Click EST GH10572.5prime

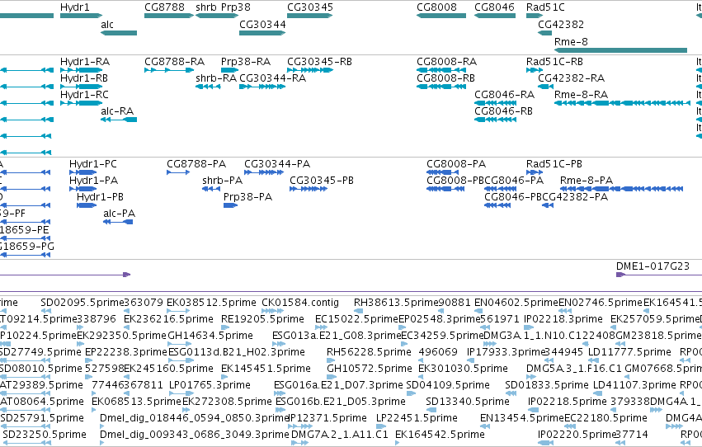click(x=370, y=369)
